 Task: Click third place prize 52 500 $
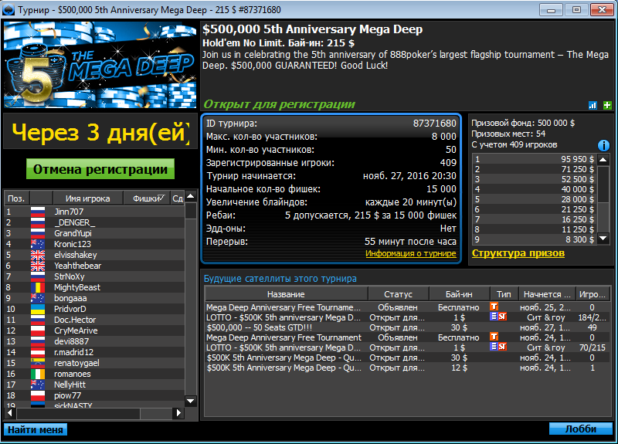[577, 179]
